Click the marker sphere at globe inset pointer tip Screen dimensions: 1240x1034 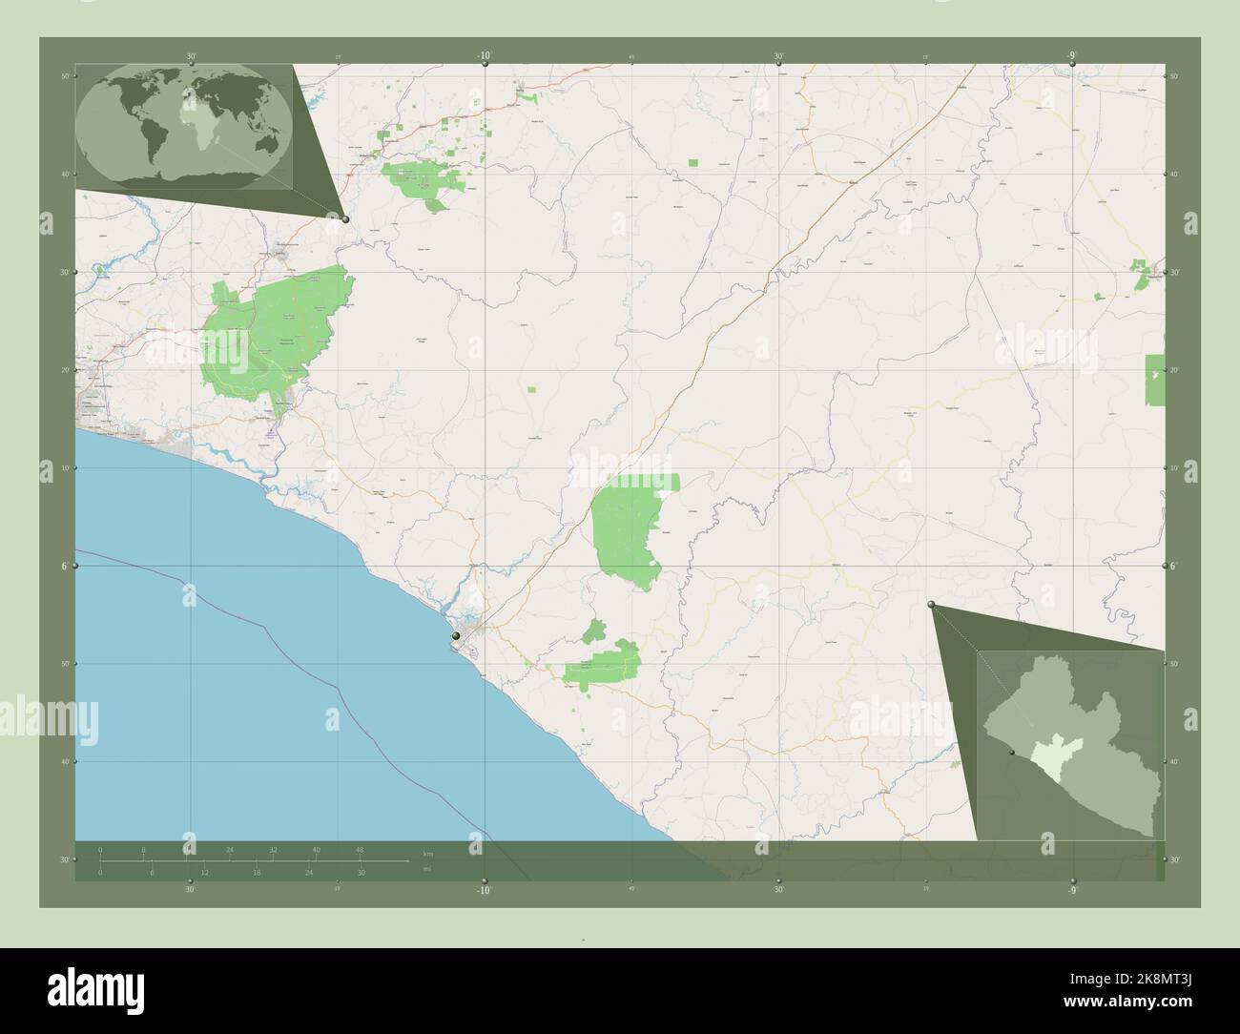345,219
